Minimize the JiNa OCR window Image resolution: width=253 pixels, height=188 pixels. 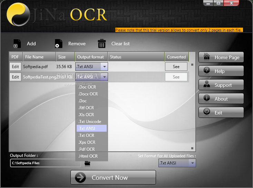208,3
